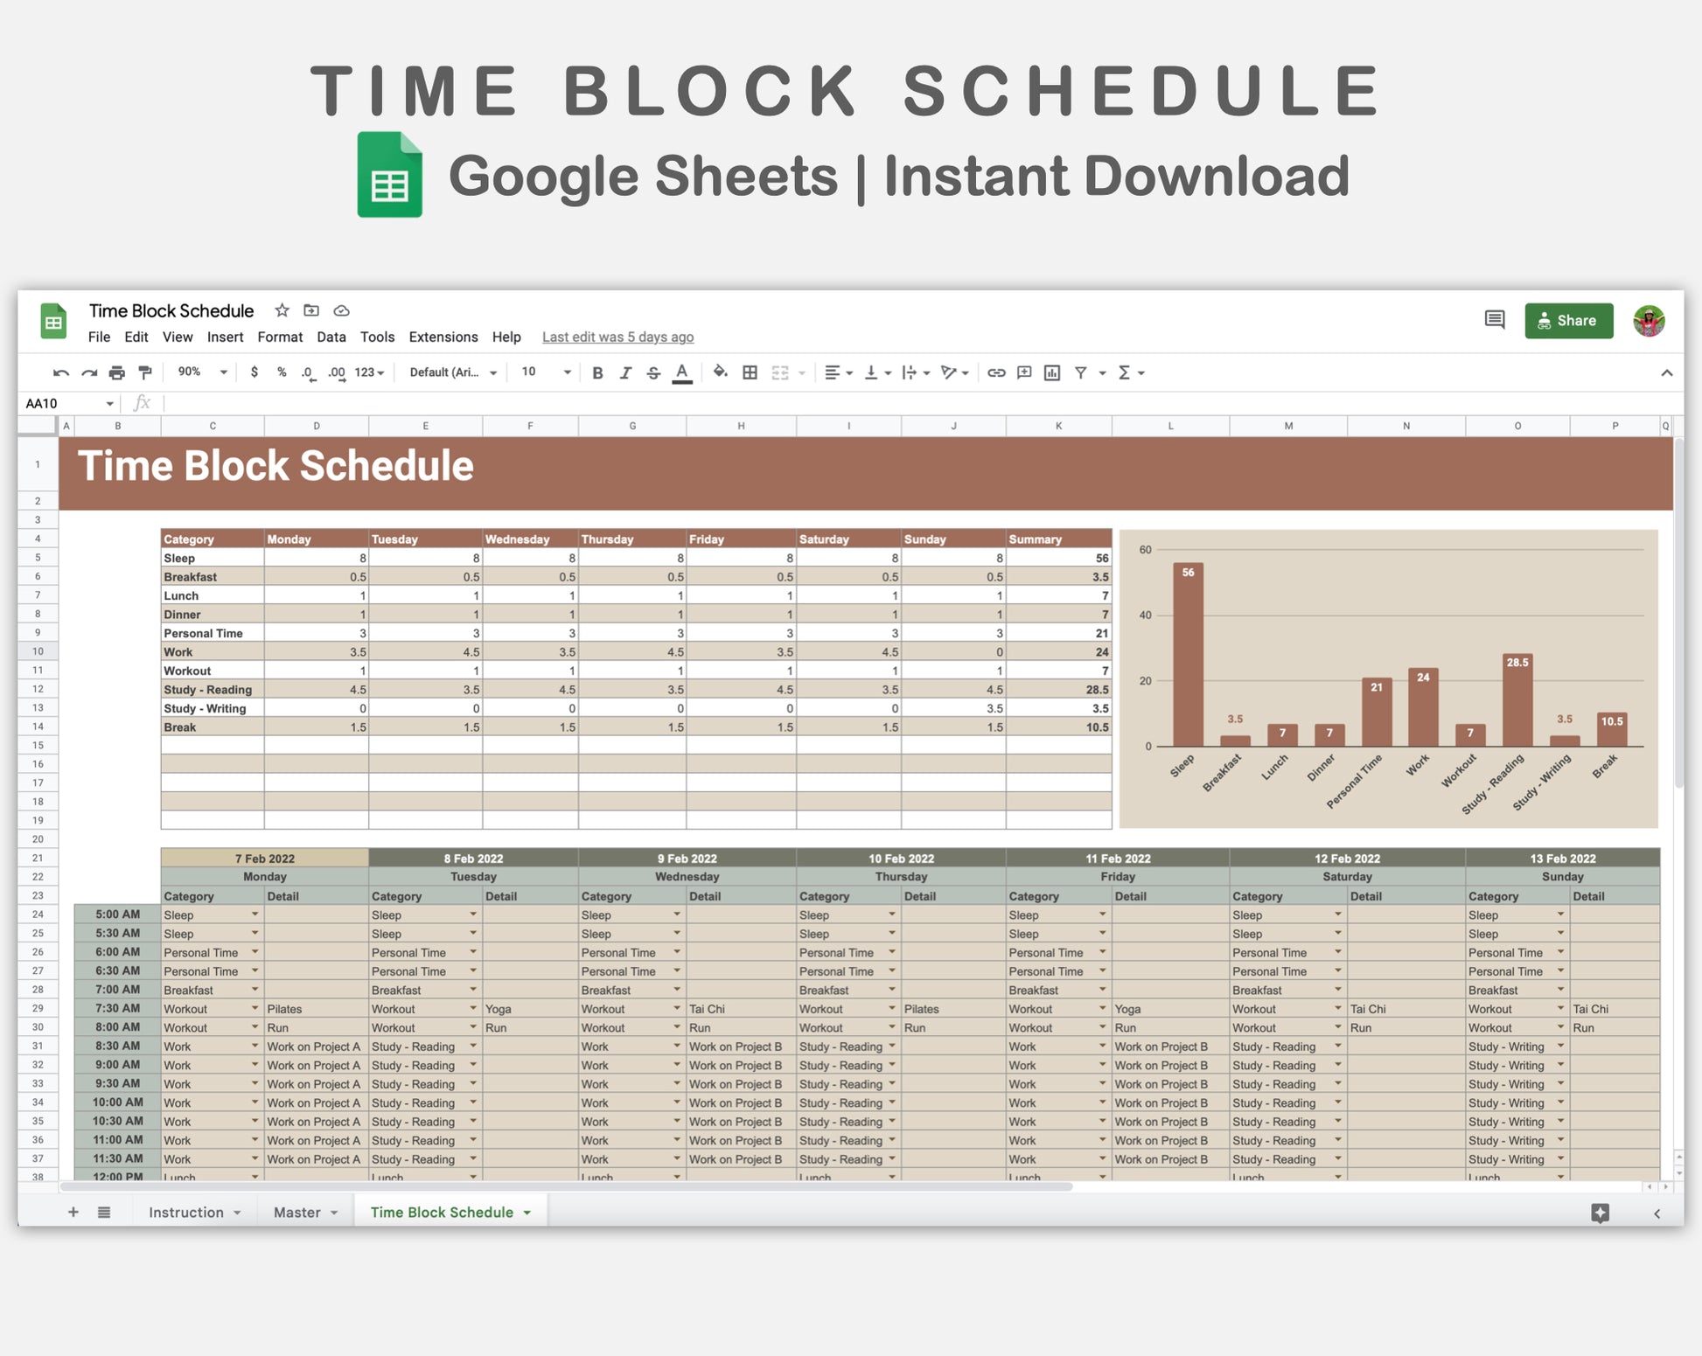Click the insert link icon
This screenshot has width=1702, height=1356.
[x=996, y=372]
